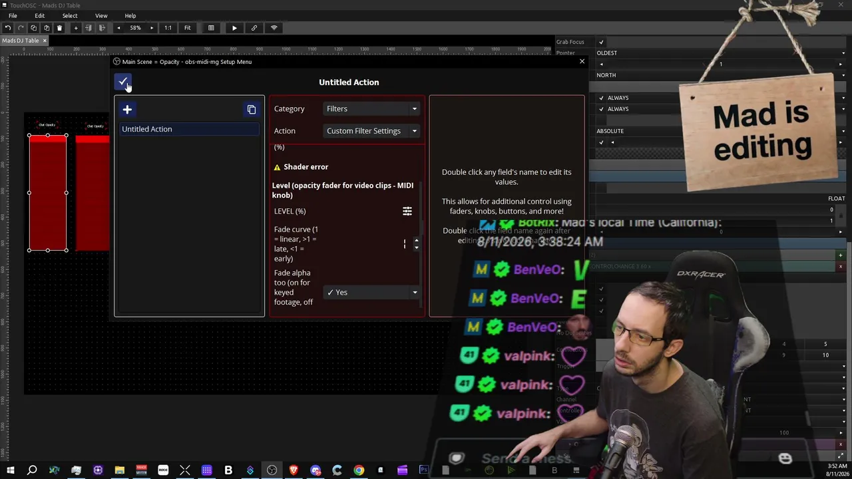Open the Select menu
This screenshot has width=852, height=479.
tap(70, 16)
